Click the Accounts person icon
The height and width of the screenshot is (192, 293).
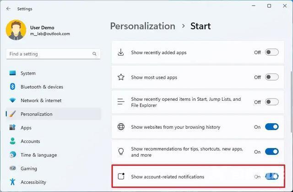click(x=12, y=142)
